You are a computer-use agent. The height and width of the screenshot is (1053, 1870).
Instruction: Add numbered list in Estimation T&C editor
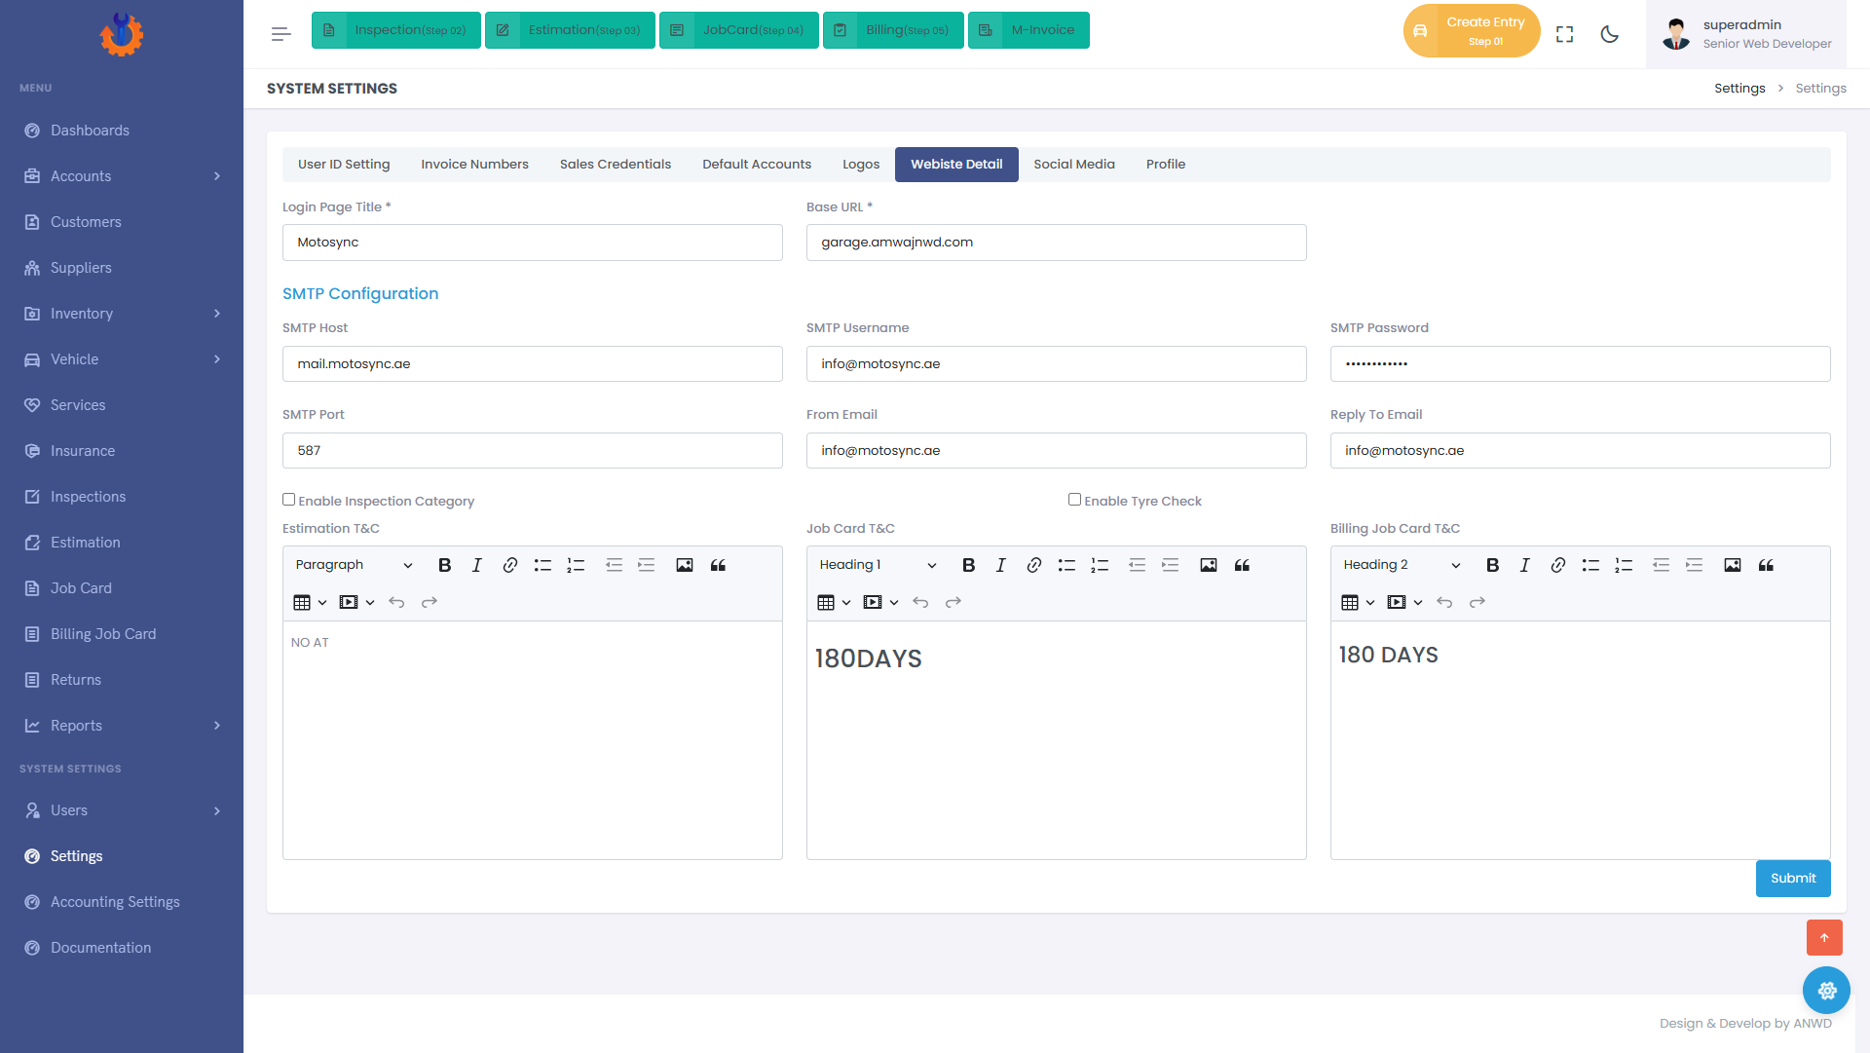(x=576, y=565)
